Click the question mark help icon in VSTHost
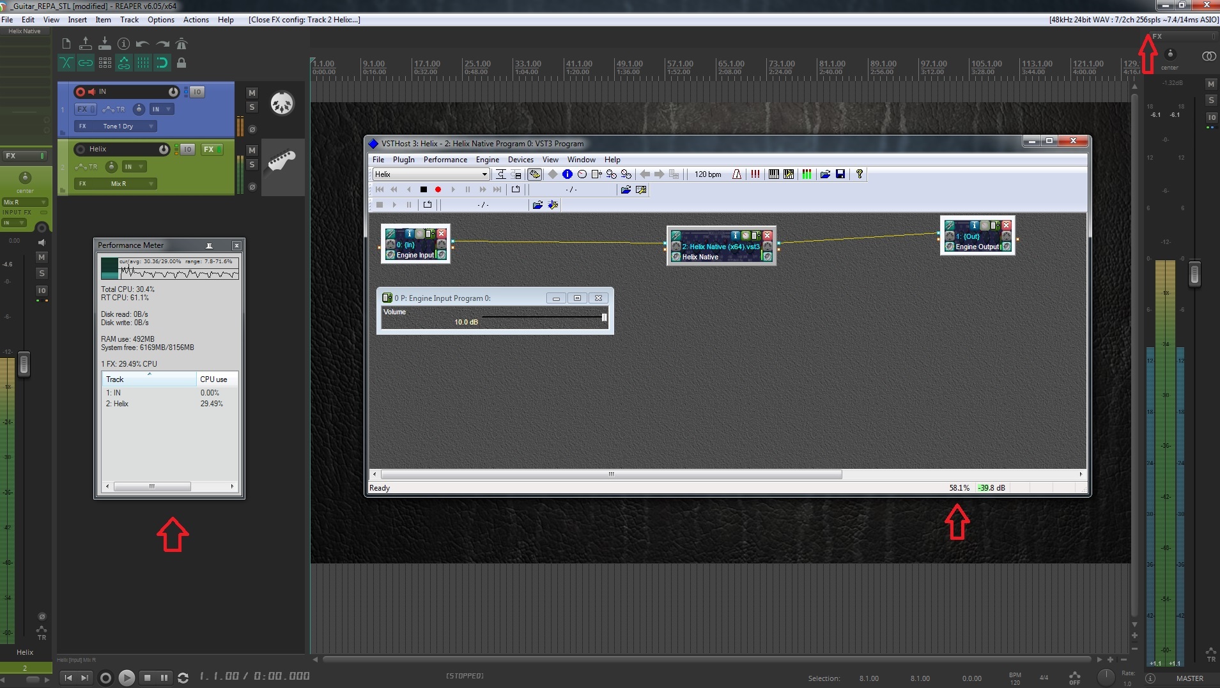 click(x=860, y=174)
